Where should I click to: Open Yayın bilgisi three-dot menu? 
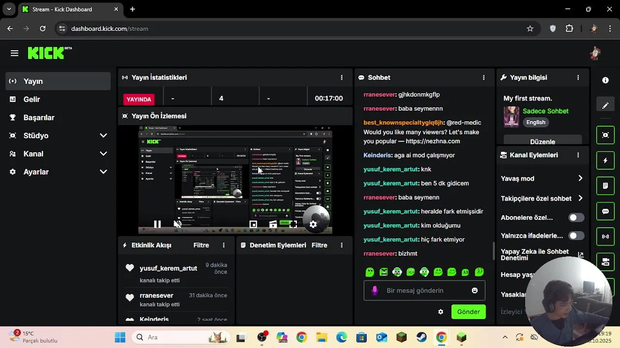coord(578,77)
